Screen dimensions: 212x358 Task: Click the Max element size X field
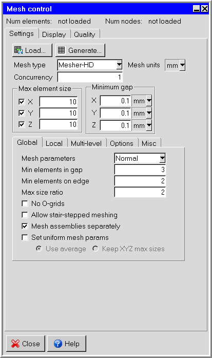point(58,102)
